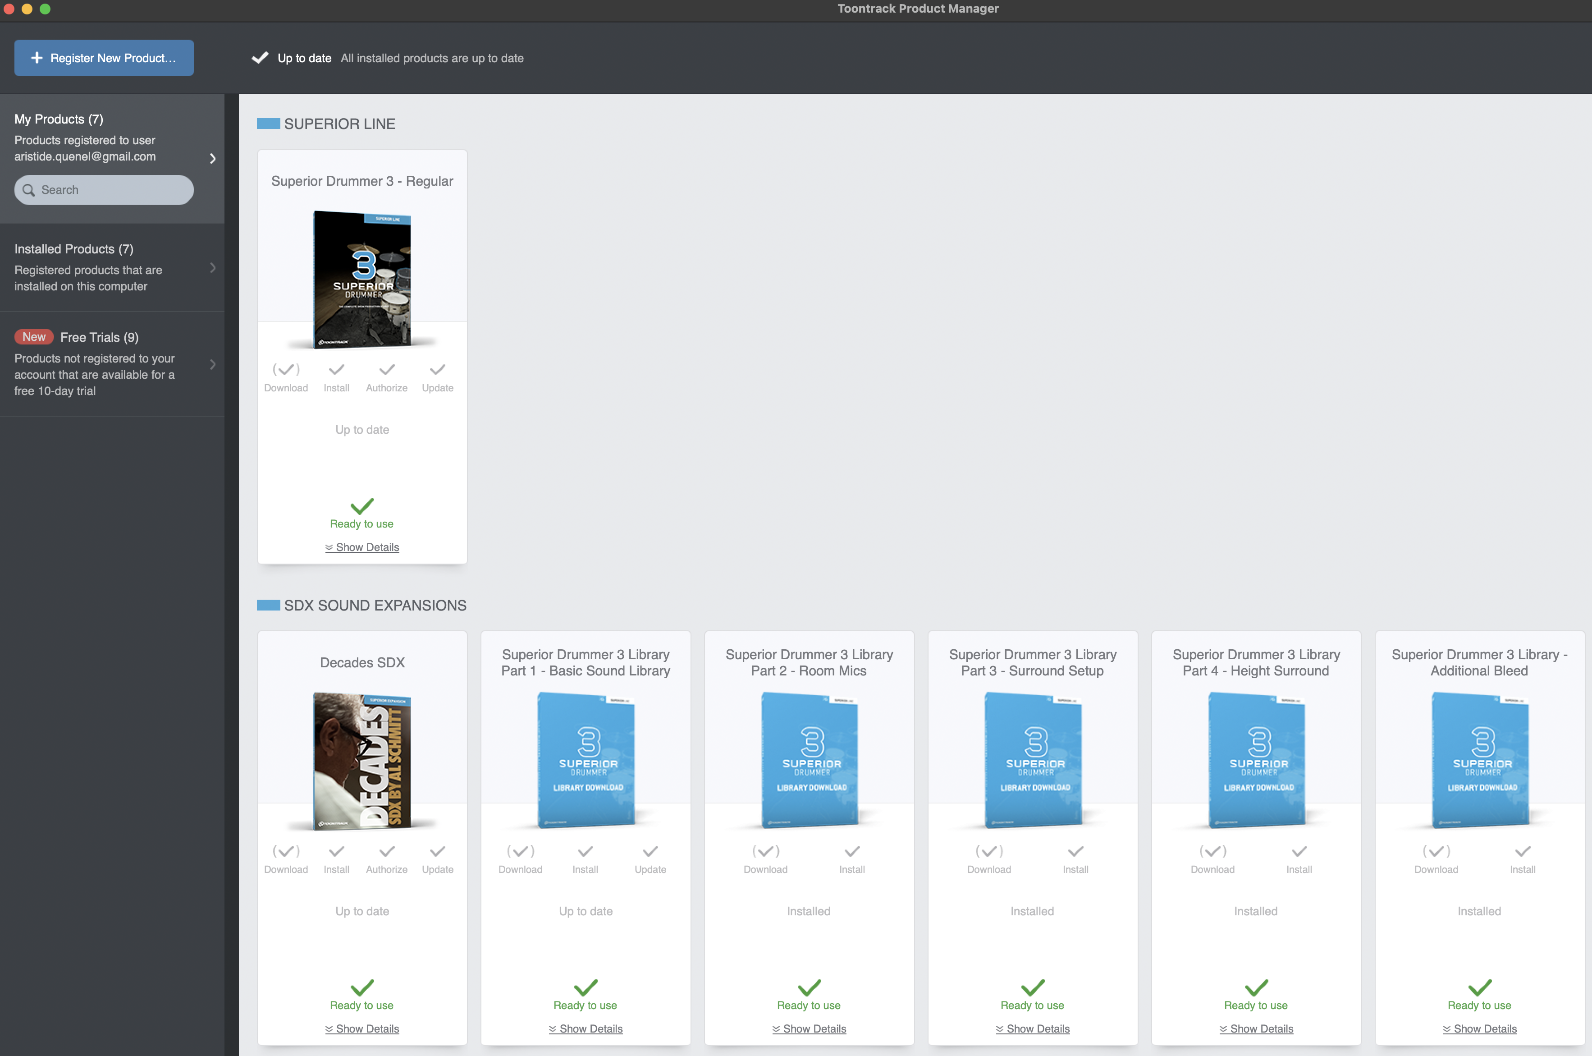Click Install icon for Part 1 Basic Sound Library
The width and height of the screenshot is (1592, 1056).
click(x=586, y=851)
